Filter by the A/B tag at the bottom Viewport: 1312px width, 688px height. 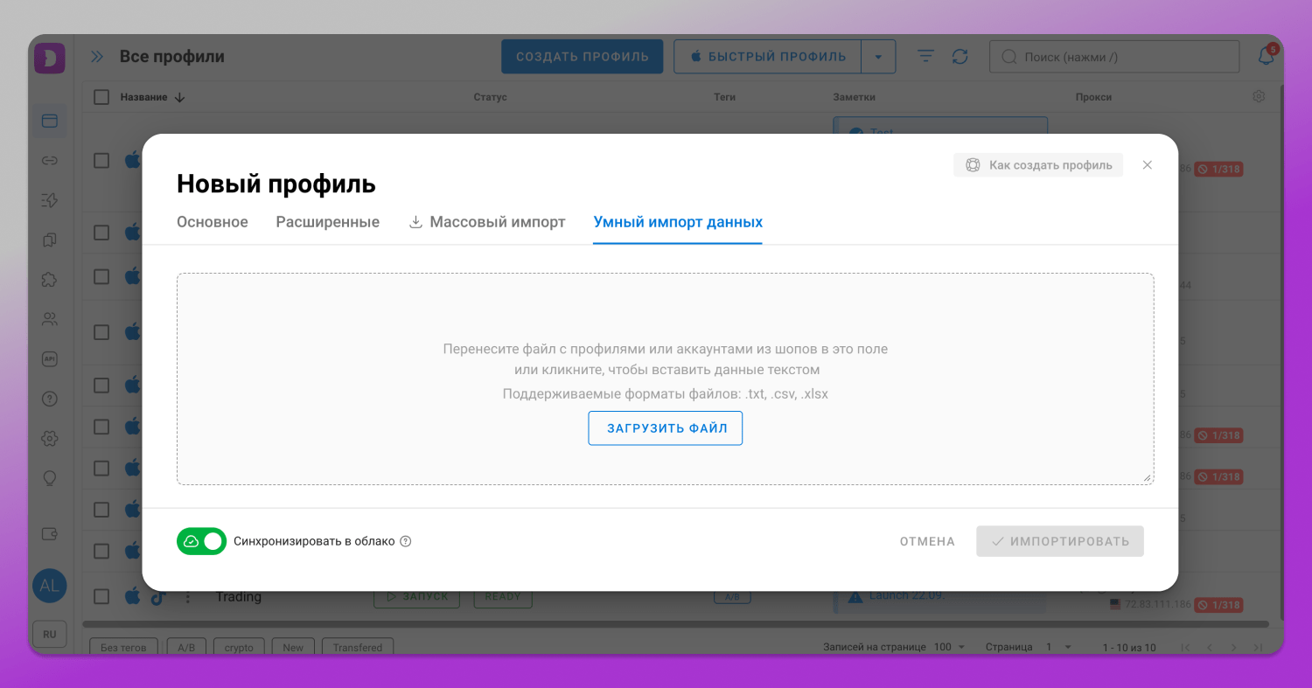coord(186,648)
